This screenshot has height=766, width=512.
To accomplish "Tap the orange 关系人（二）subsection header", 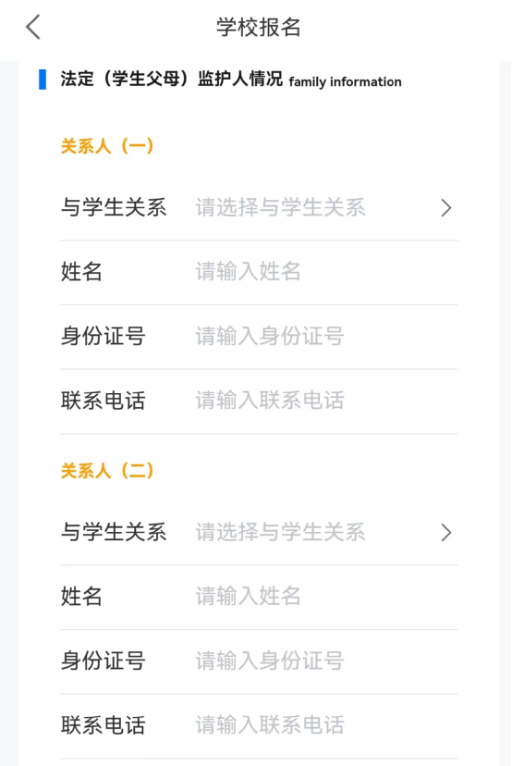I will (107, 471).
